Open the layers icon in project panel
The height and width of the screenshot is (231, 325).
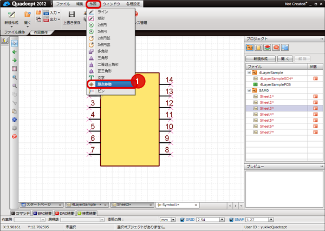[266, 48]
